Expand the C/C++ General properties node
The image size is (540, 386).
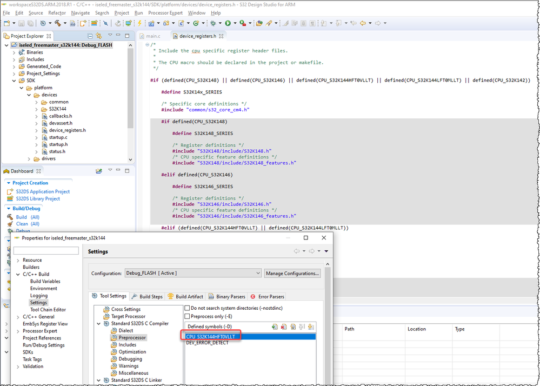pyautogui.click(x=18, y=317)
